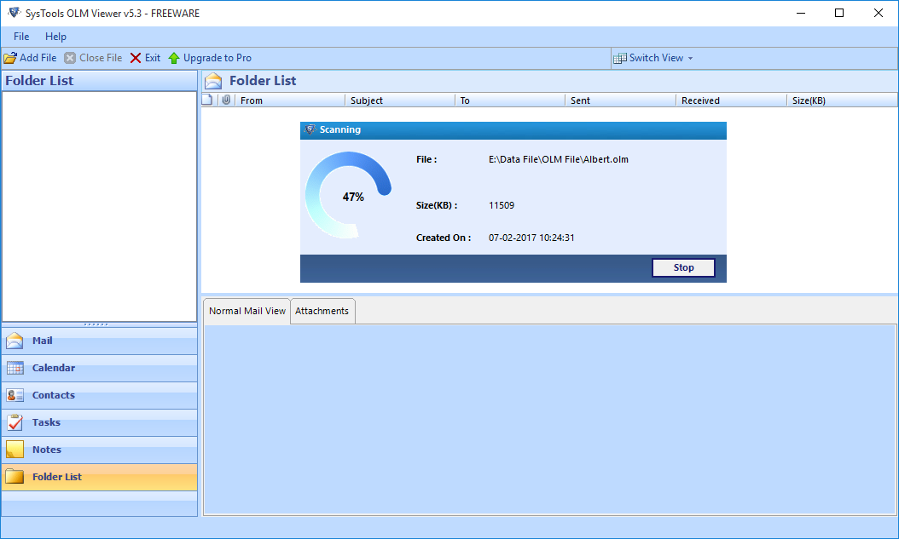Click the Folder List heading in left pane
Screen dimensions: 899x539
(39, 81)
